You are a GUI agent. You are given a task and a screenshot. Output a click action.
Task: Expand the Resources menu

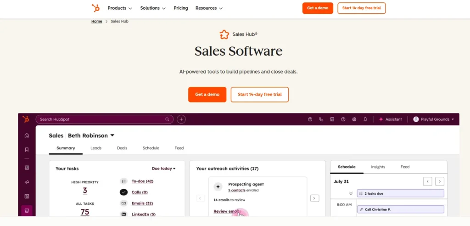pyautogui.click(x=209, y=8)
